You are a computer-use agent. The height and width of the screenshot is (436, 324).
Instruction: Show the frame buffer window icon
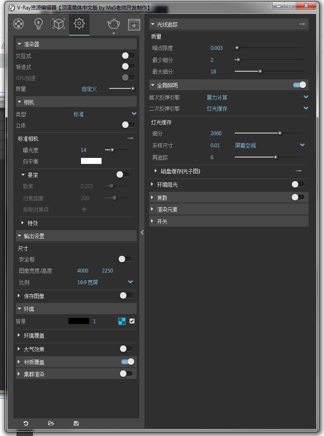[134, 24]
